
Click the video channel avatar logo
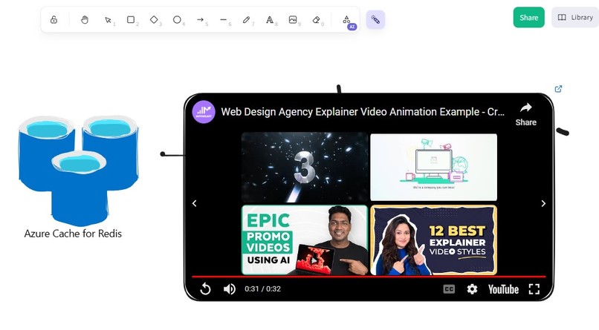click(x=204, y=112)
